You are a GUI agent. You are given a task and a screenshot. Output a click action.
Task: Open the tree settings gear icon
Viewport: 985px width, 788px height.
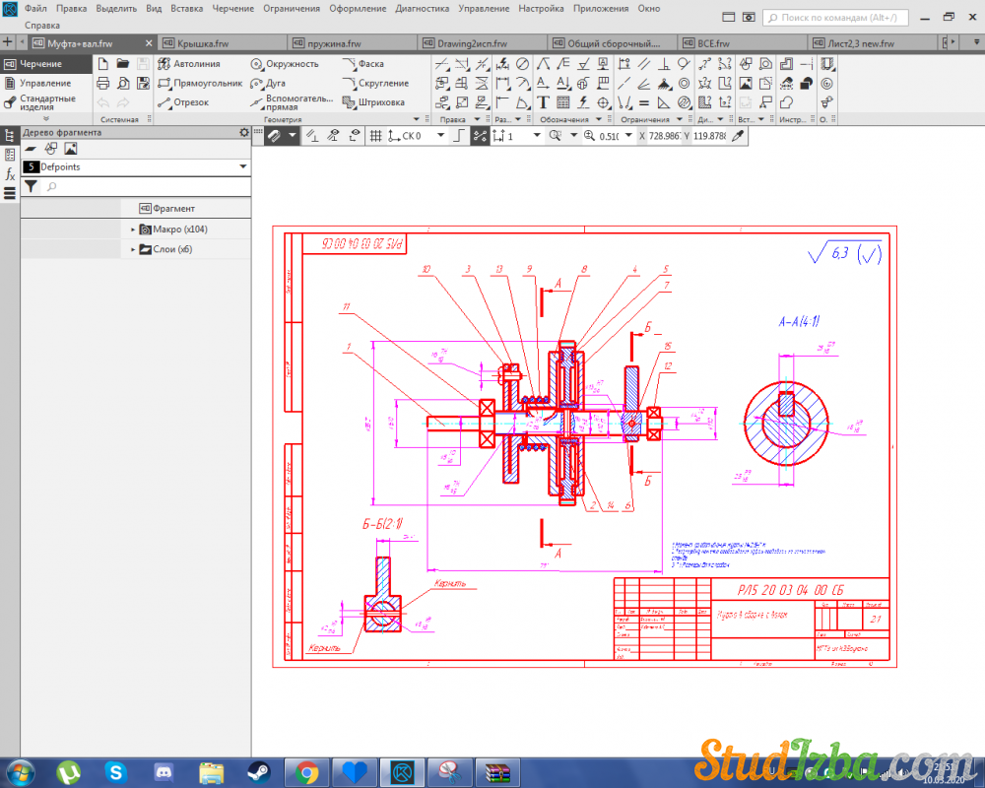pos(243,132)
